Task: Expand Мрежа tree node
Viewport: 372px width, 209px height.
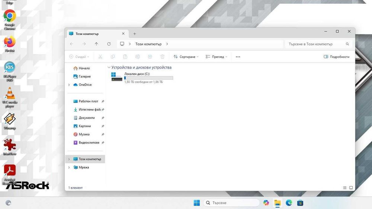Action: pyautogui.click(x=69, y=167)
